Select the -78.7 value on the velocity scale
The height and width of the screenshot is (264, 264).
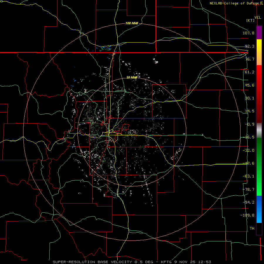(248, 189)
